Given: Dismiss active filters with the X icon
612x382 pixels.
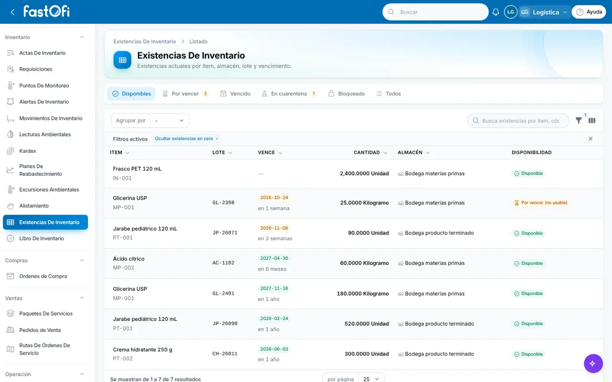Looking at the screenshot, I should coord(590,139).
